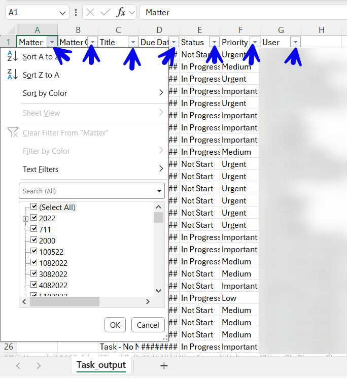
Task: Open Text Filters submenu
Action: 84,169
